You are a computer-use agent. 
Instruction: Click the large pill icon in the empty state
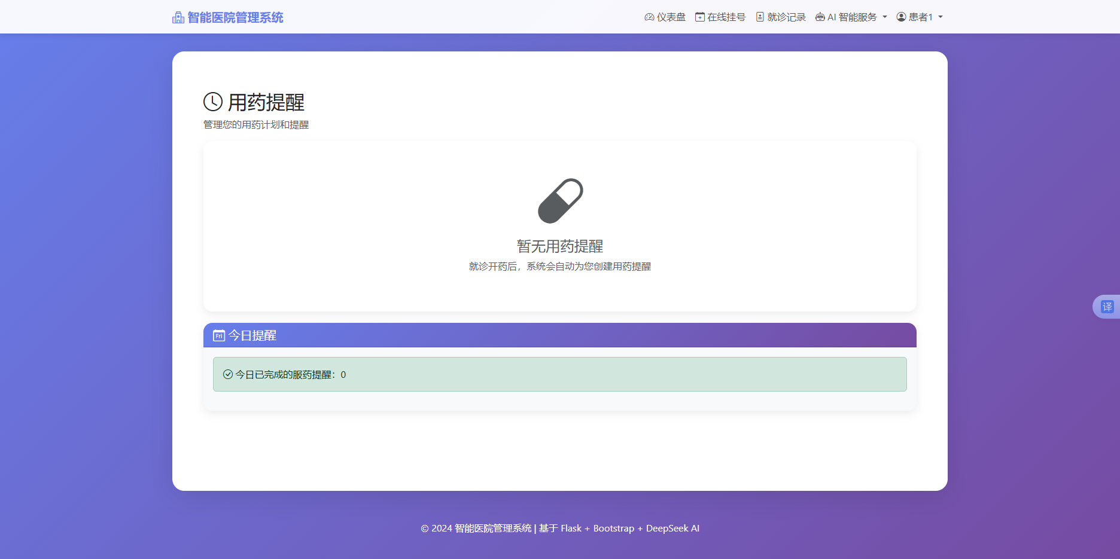point(561,200)
